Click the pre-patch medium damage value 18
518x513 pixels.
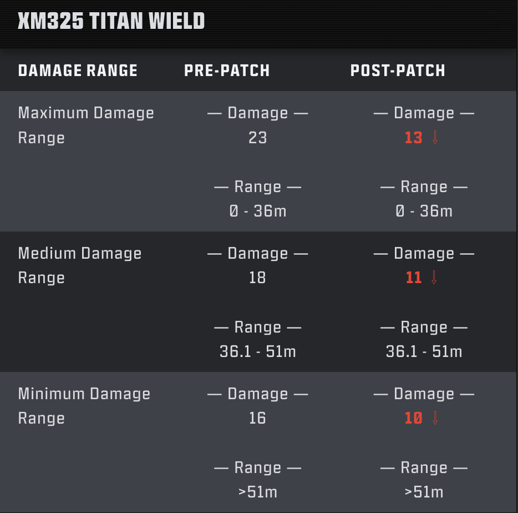[x=257, y=278]
